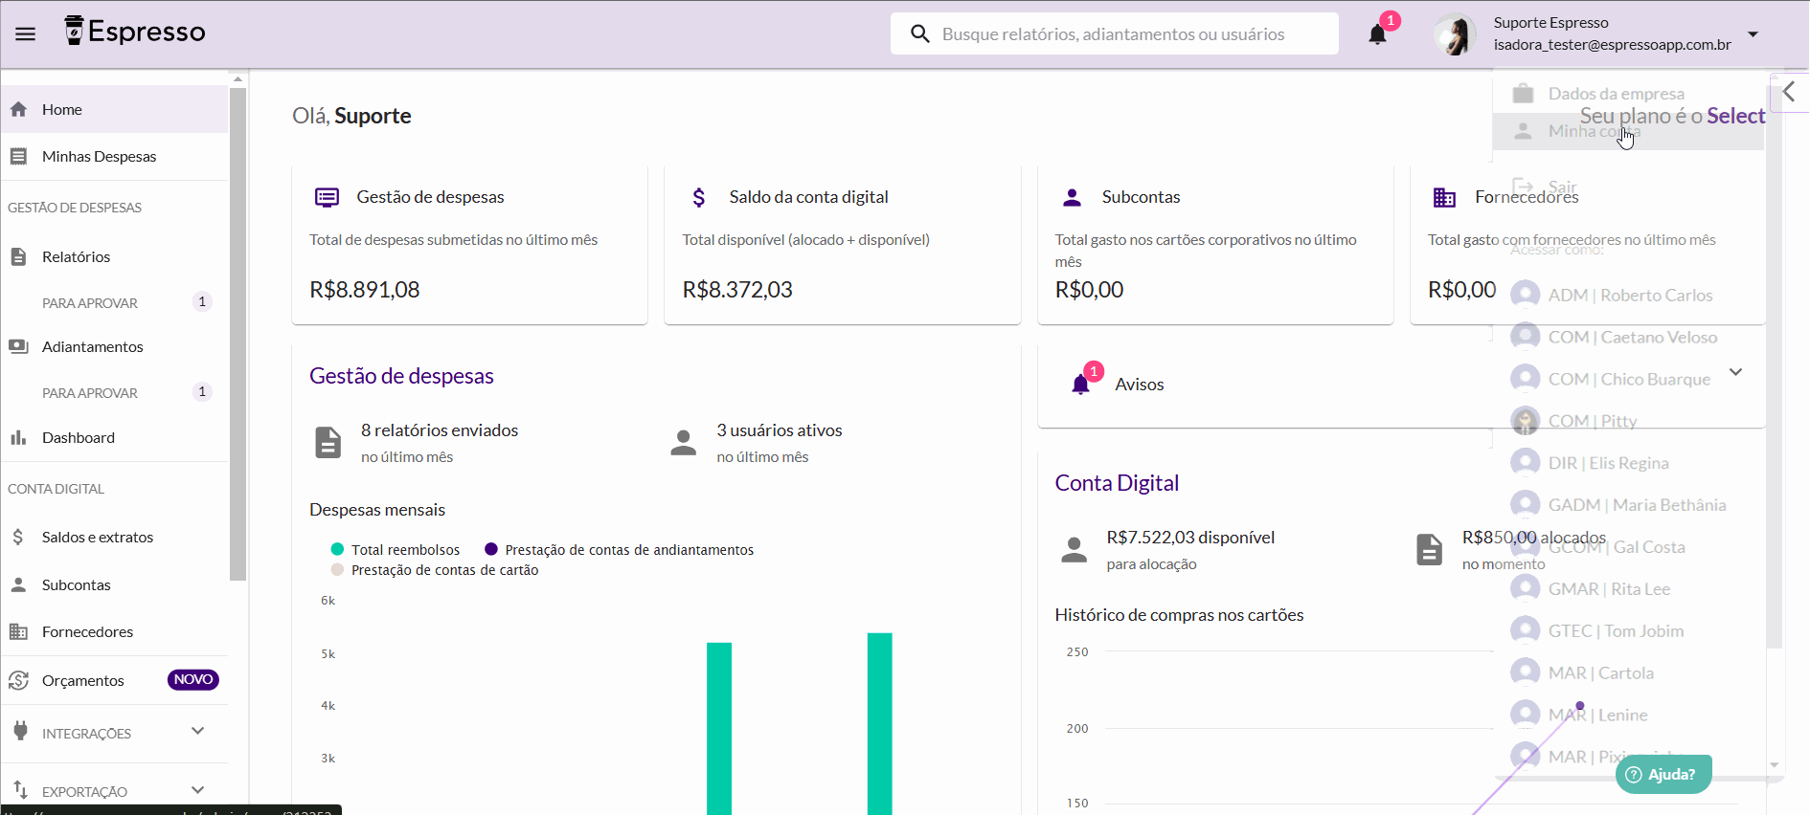Open the Saldo da conta digital card

click(x=843, y=244)
